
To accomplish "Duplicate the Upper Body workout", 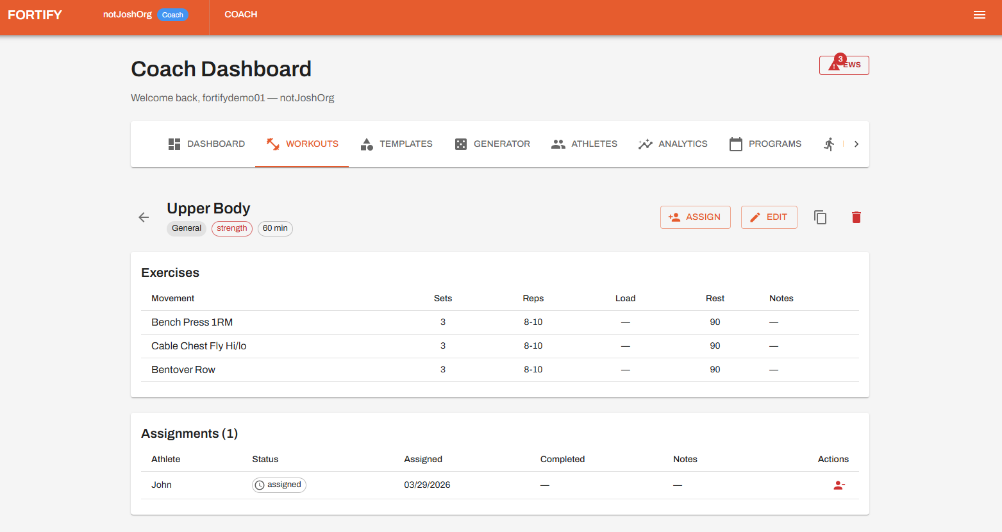I will (x=820, y=217).
